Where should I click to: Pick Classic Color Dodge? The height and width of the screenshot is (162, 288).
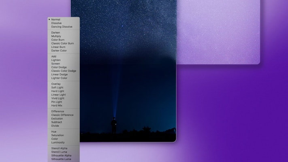[x=64, y=71]
